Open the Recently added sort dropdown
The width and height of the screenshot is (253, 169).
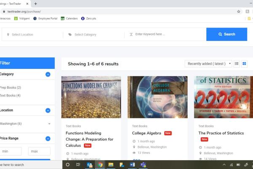pyautogui.click(x=208, y=64)
